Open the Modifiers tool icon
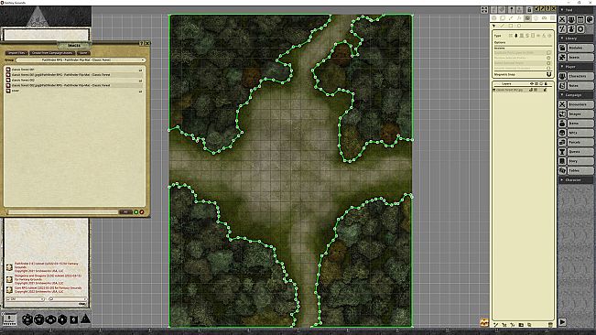The height and width of the screenshot is (335, 596). 562,29
